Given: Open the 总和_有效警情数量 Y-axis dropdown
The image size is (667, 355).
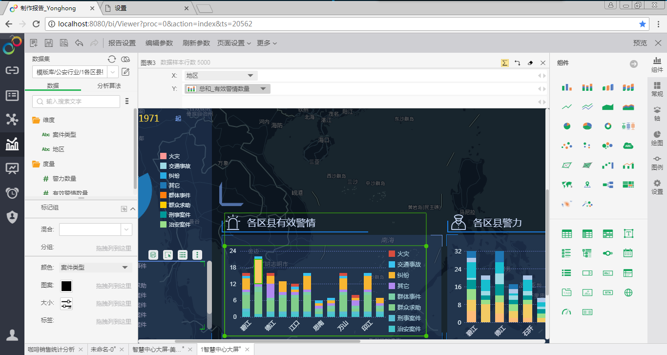Looking at the screenshot, I should (263, 89).
